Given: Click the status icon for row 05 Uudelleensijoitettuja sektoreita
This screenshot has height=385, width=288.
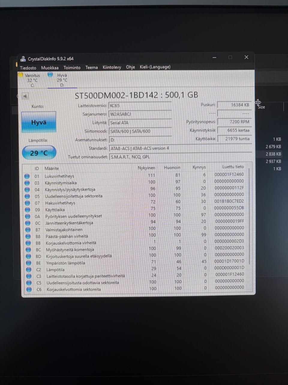Looking at the screenshot, I should (x=27, y=196).
